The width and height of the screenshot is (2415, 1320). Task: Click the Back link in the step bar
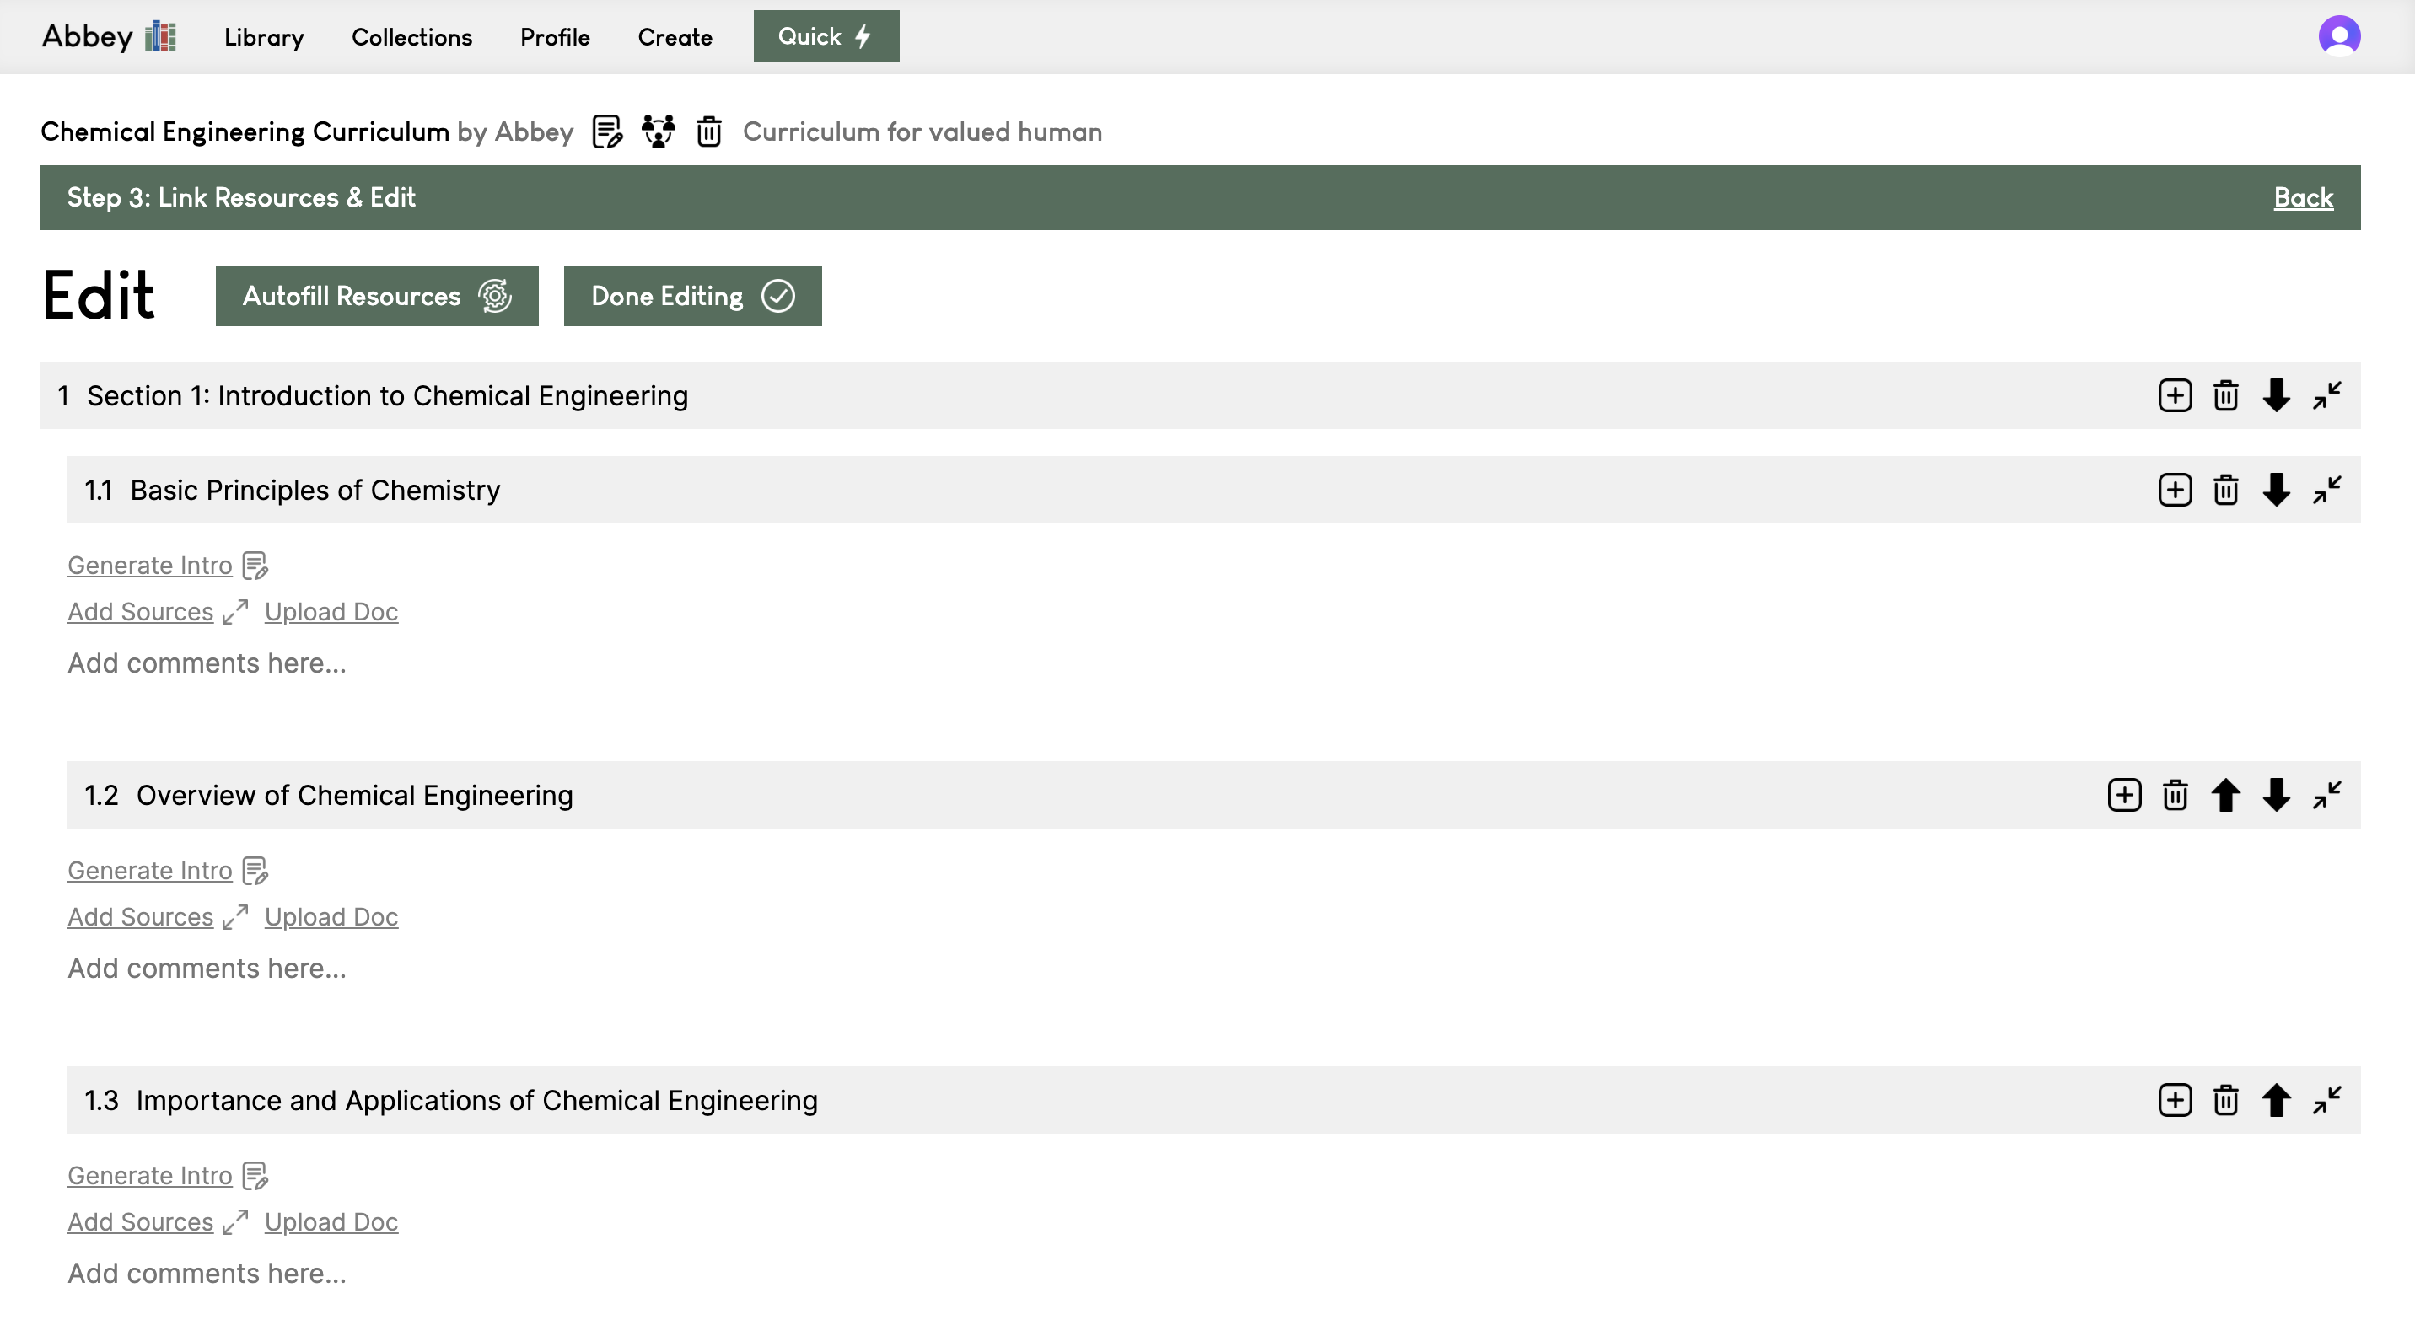point(2303,198)
